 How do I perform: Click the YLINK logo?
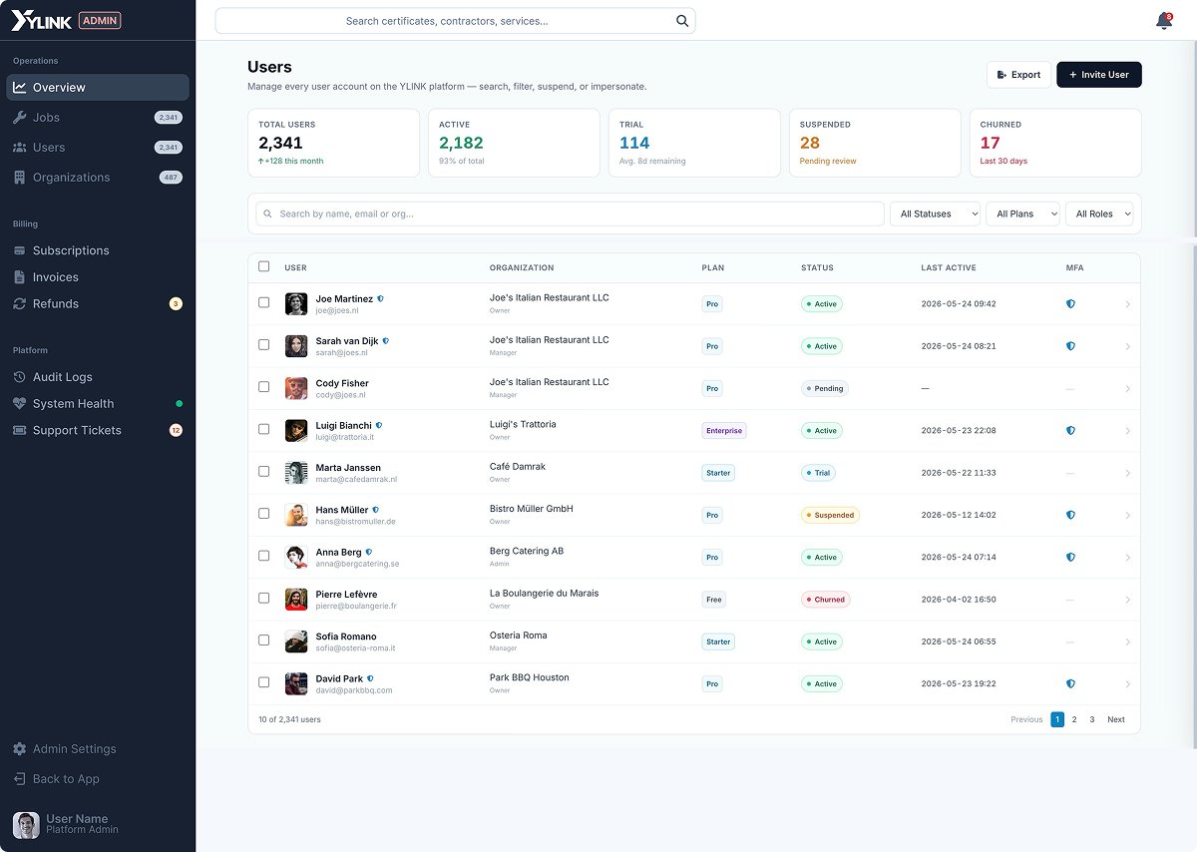[x=42, y=21]
